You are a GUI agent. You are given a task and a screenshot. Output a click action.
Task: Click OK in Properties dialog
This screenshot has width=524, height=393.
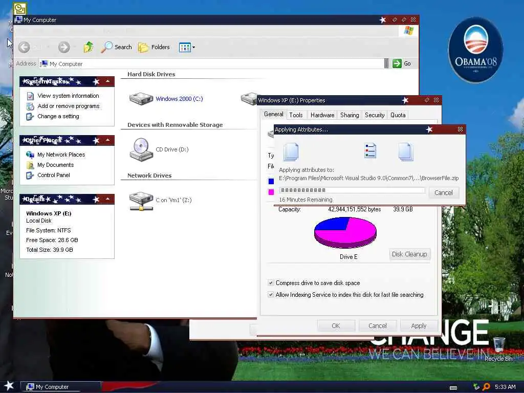point(336,325)
